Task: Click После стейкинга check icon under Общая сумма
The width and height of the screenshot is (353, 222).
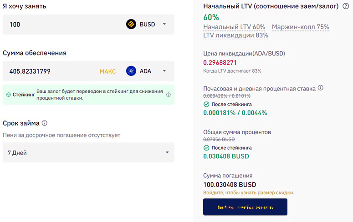Action: pos(206,148)
